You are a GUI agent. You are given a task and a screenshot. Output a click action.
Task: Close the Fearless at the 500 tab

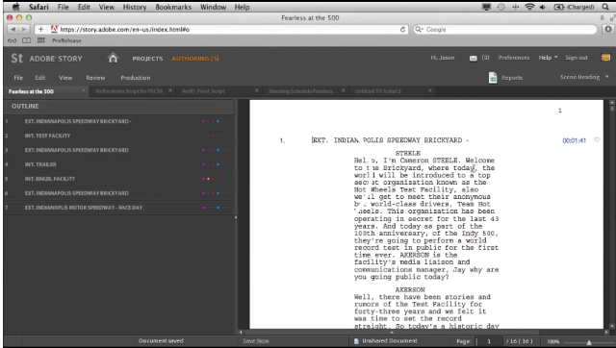coord(84,90)
